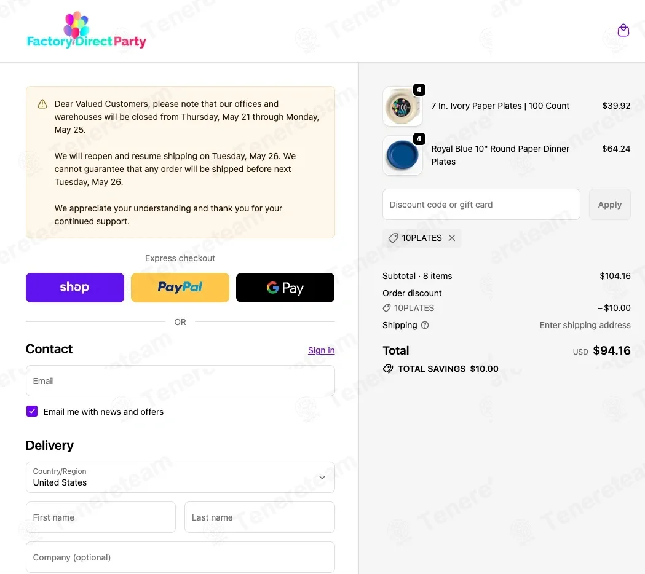Viewport: 645px width, 574px height.
Task: Open the Sign in link
Action: [x=321, y=350]
